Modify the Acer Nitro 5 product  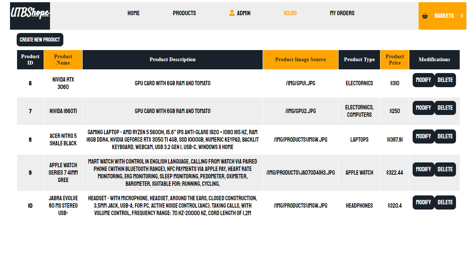423,136
